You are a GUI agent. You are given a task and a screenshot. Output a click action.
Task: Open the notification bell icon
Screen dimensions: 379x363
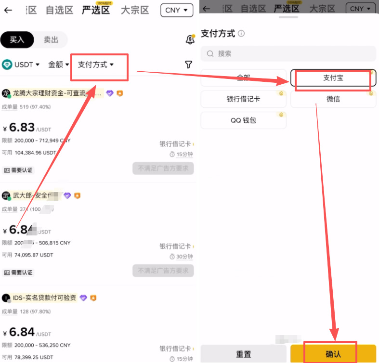tap(190, 40)
